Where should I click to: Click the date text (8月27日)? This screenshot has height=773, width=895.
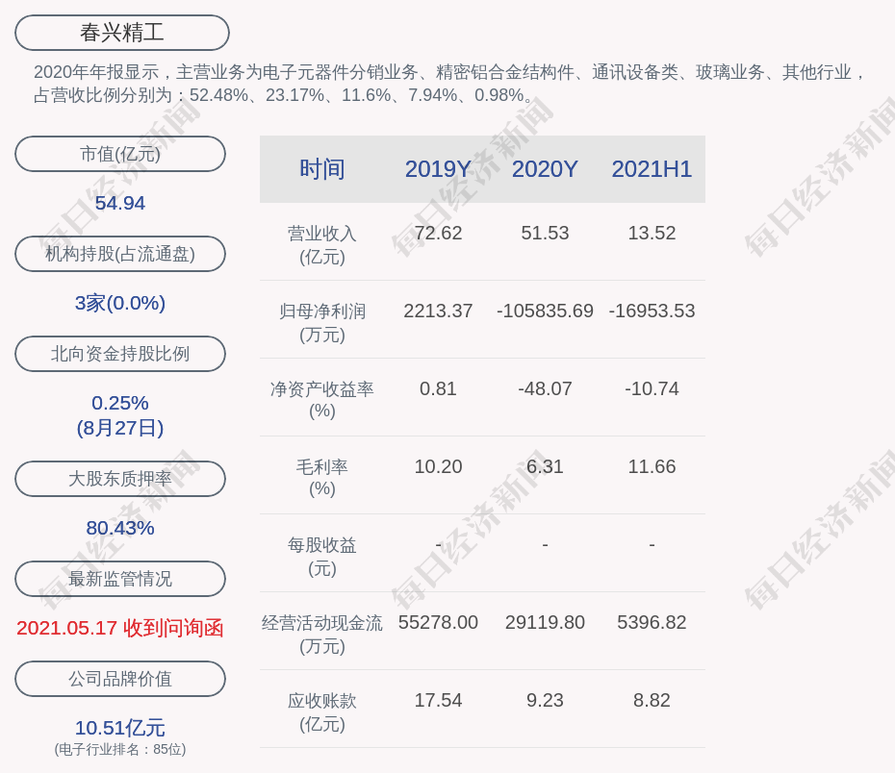tap(120, 428)
